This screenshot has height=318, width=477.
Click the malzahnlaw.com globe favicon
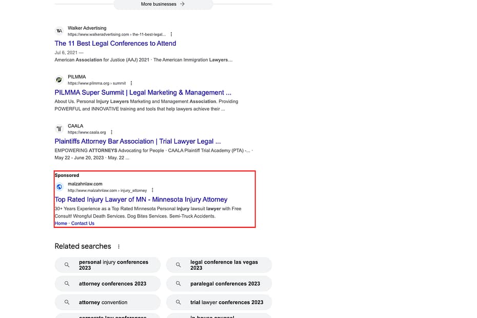(59, 187)
